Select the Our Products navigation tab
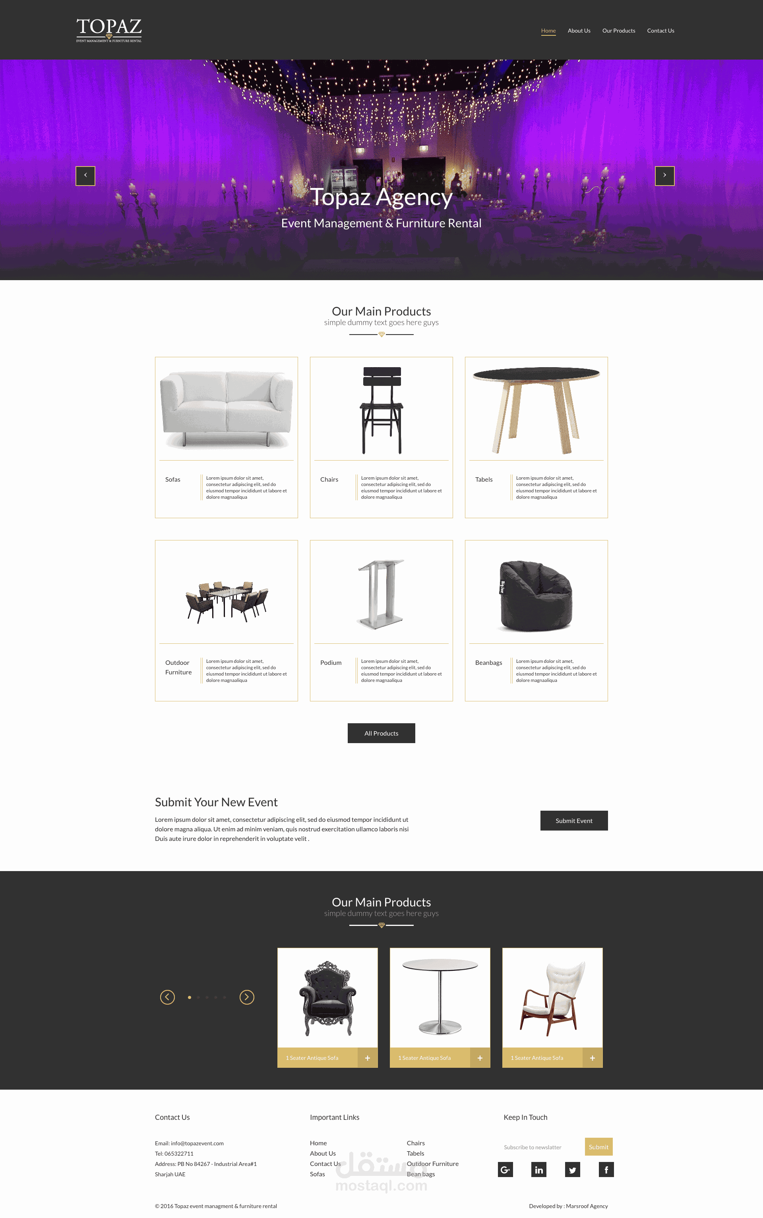The image size is (763, 1218). pos(618,30)
